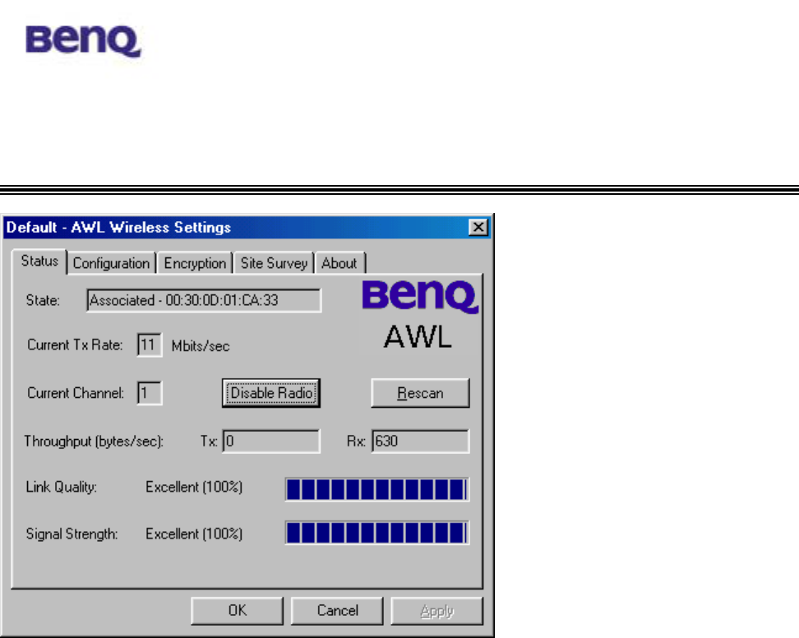Show the About tab
Viewport: 799px width, 638px height.
coord(339,263)
